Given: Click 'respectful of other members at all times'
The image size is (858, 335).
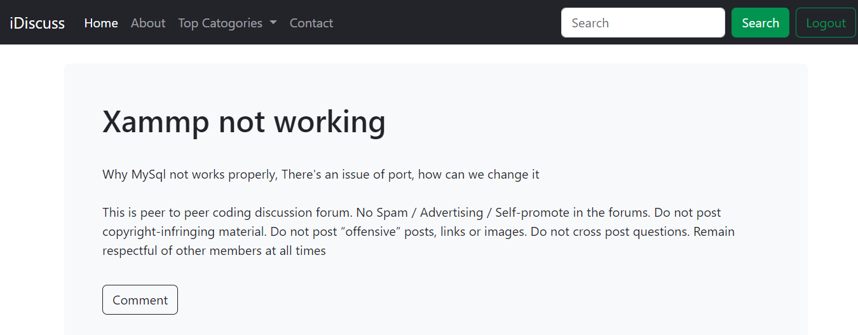Looking at the screenshot, I should (214, 250).
